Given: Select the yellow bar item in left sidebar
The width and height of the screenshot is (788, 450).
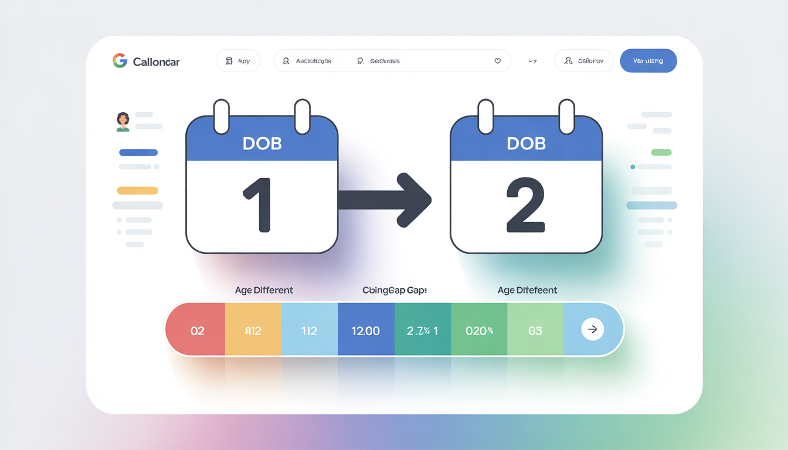Looking at the screenshot, I should (x=138, y=190).
